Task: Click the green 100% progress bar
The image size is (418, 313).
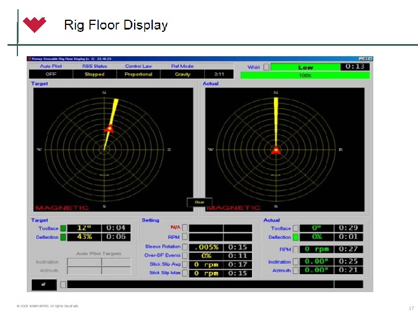Action: [305, 75]
